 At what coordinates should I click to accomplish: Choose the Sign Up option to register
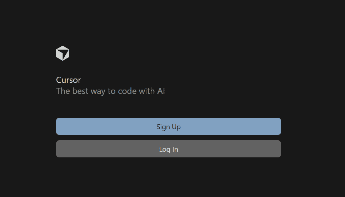[168, 126]
